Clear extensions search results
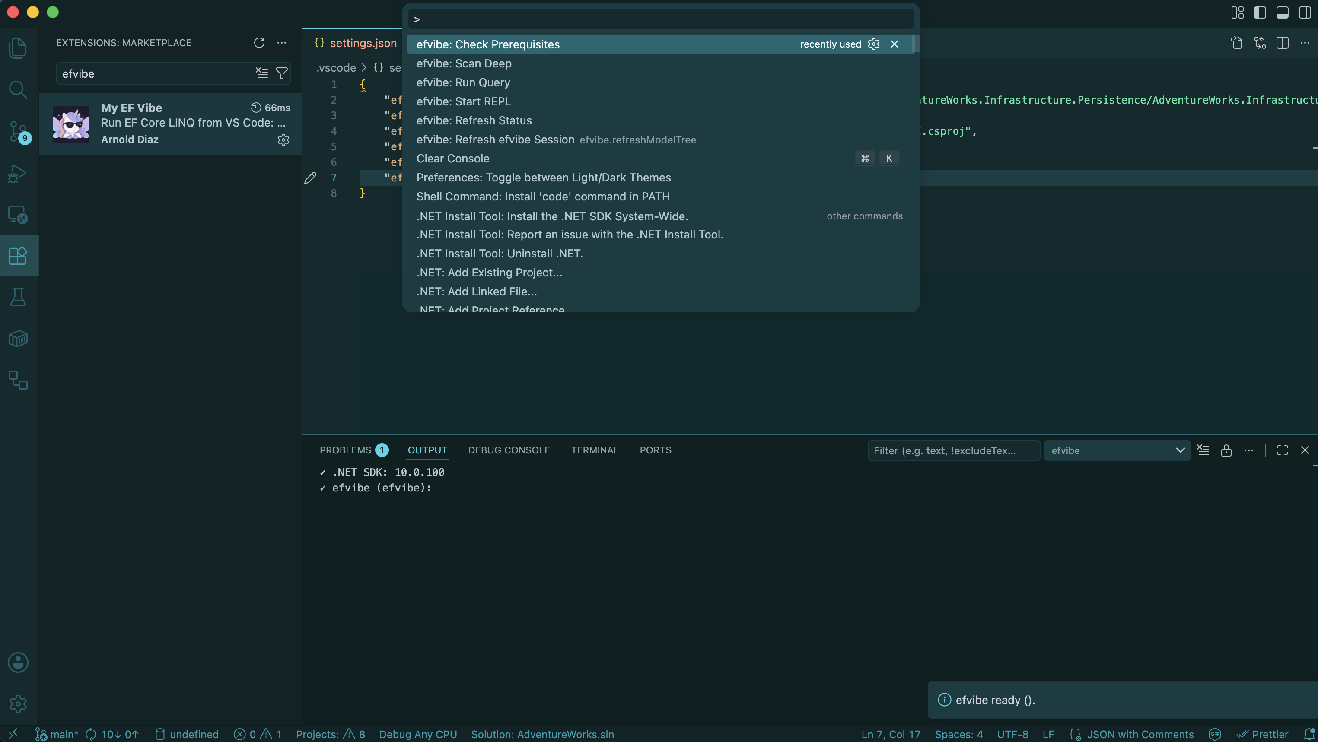Viewport: 1318px width, 742px height. tap(262, 73)
